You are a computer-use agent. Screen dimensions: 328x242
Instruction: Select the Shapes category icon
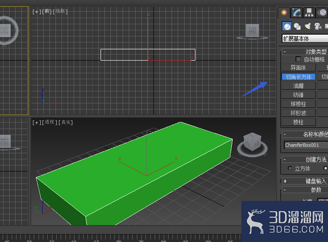tap(297, 26)
